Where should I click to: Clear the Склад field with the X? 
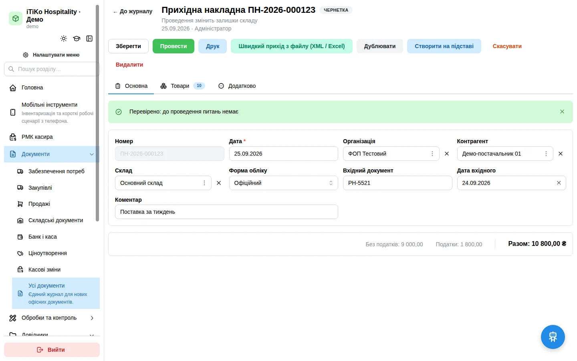219,183
